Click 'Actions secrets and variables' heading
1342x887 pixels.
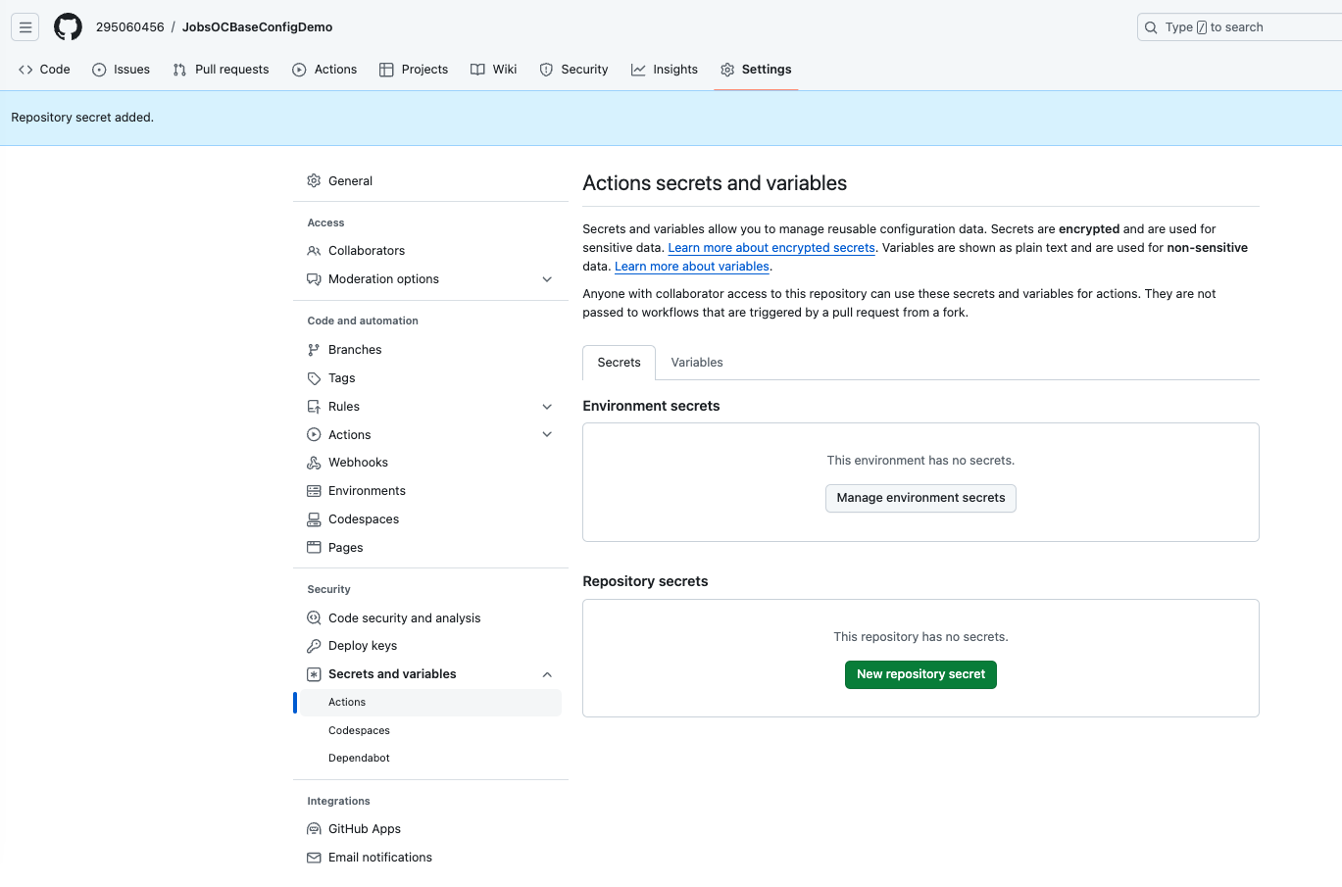[715, 183]
